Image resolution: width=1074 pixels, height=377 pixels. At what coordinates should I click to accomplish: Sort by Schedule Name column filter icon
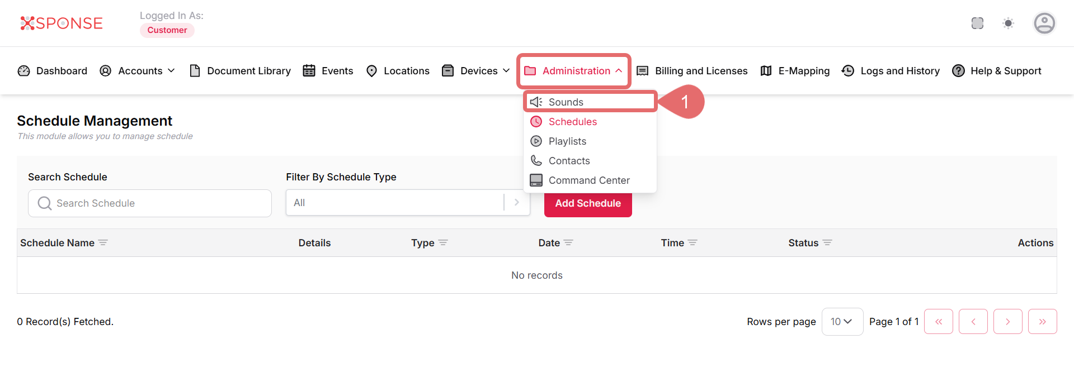(x=103, y=243)
